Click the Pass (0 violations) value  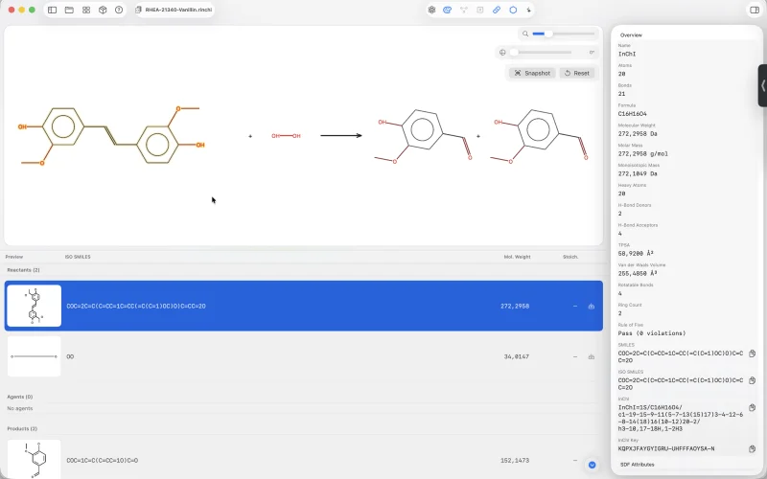pos(652,333)
